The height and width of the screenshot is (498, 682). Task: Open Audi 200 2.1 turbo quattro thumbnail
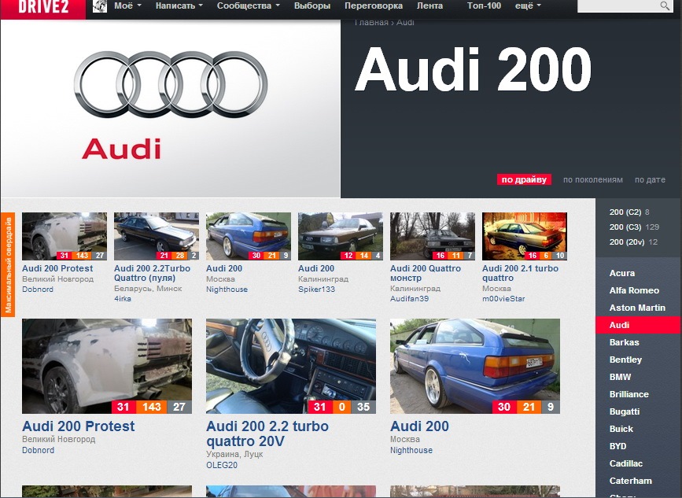point(525,236)
